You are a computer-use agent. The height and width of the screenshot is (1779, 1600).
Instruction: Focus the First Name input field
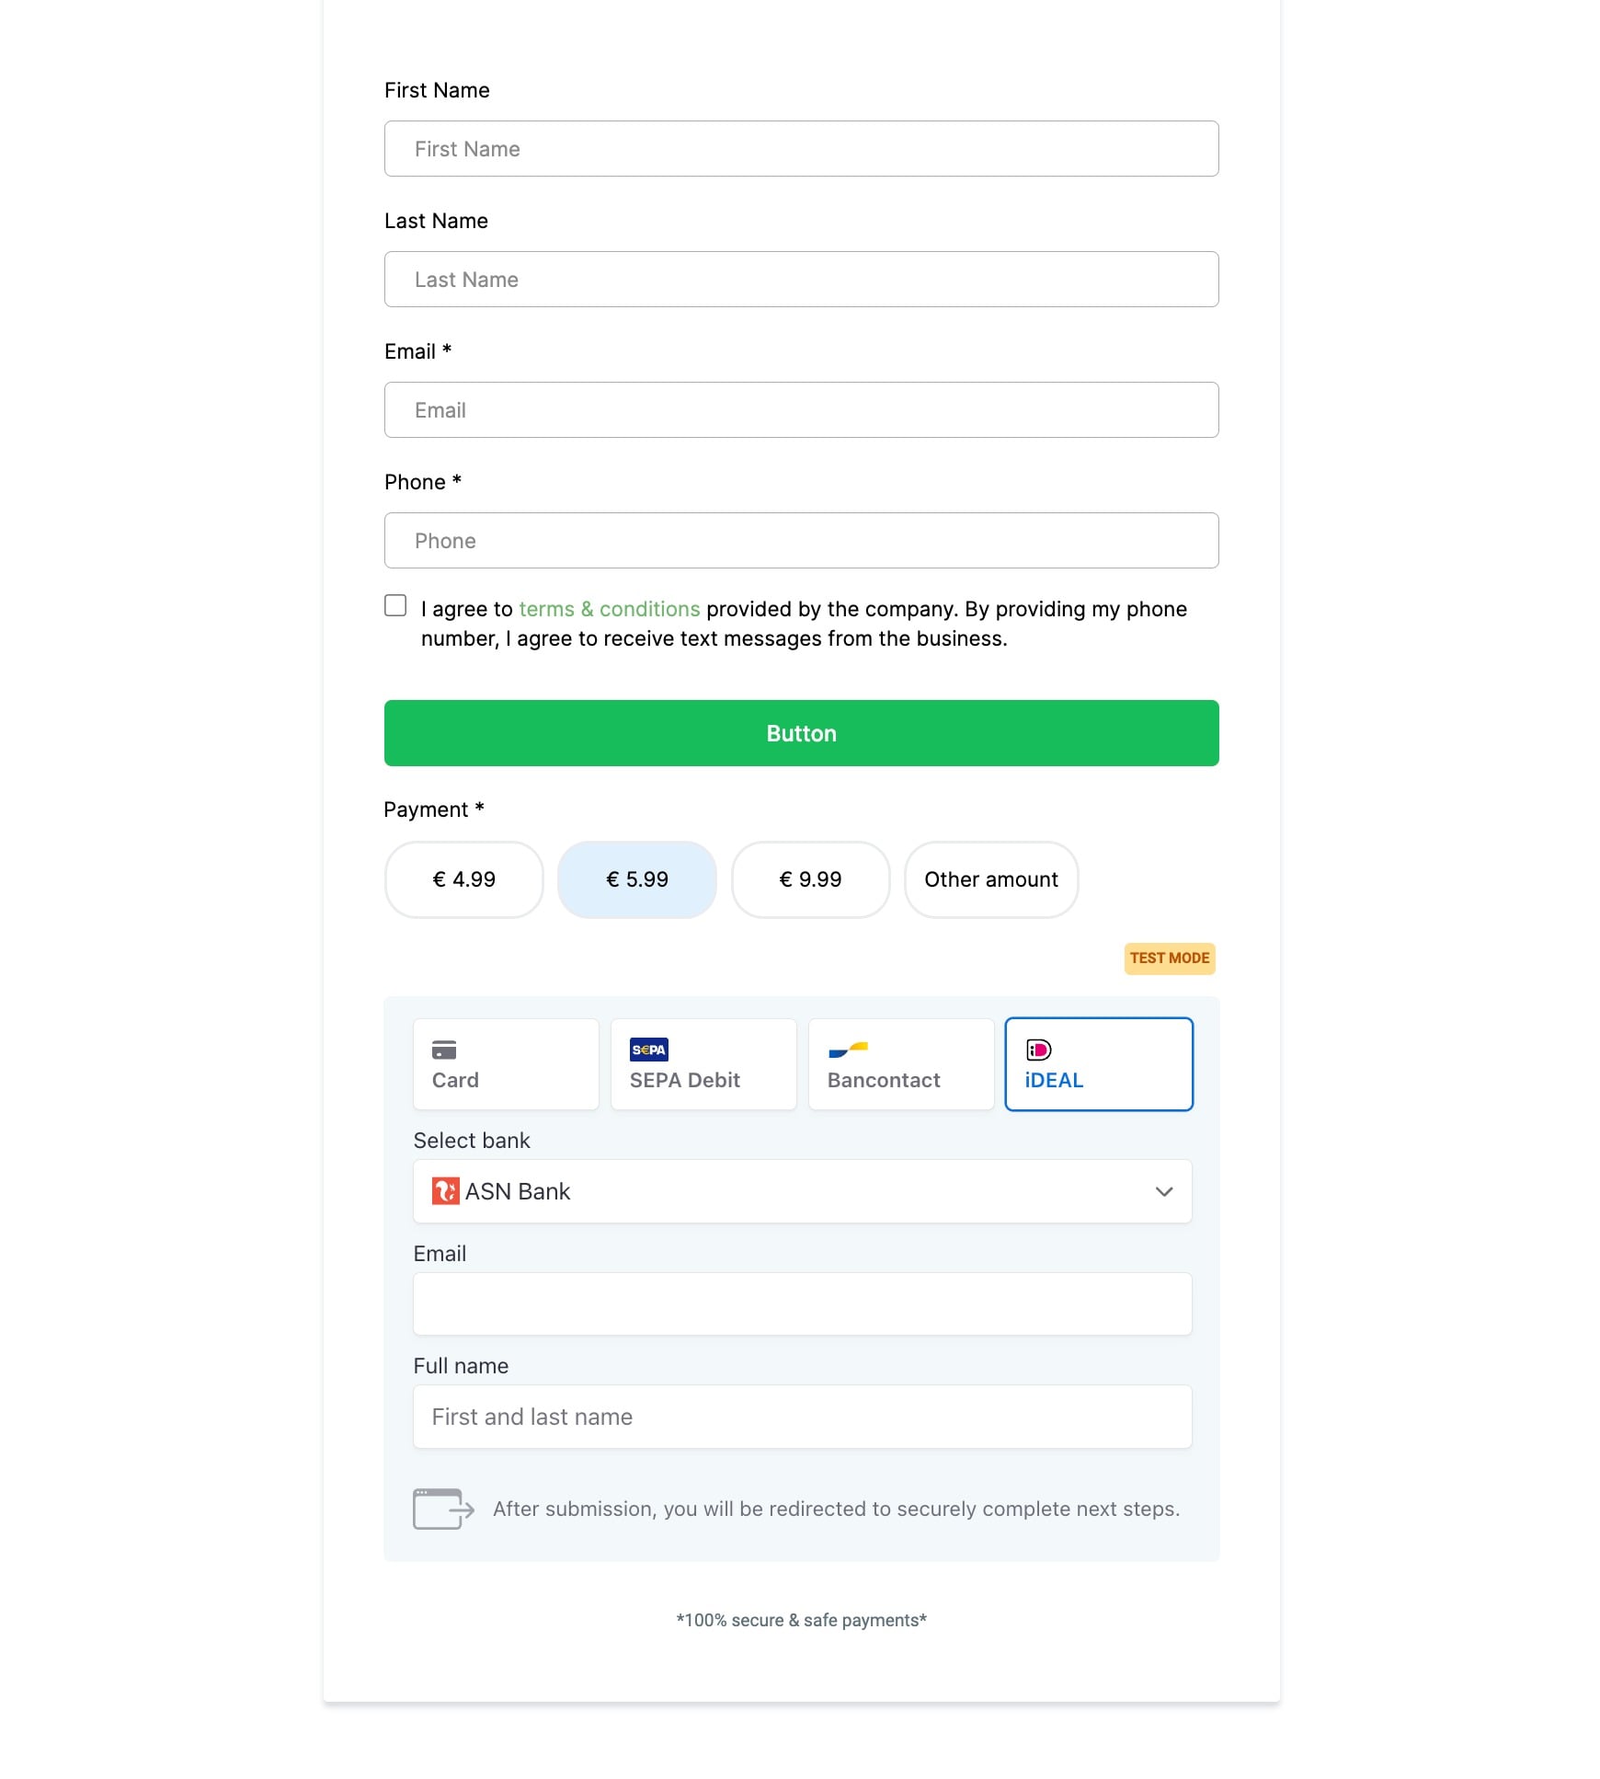coord(802,149)
